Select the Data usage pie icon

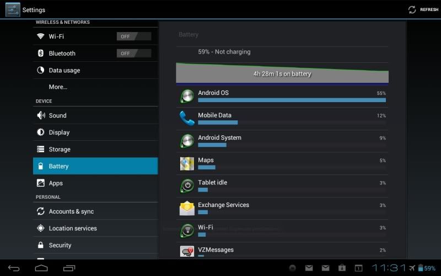pos(40,70)
